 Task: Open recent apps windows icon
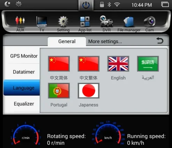tap(165, 5)
